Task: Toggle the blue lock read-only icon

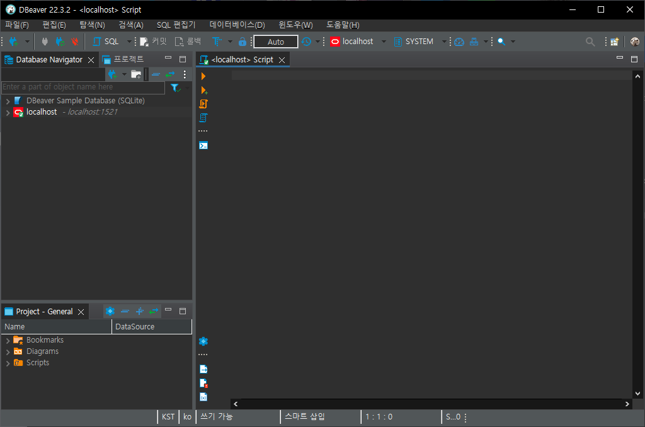Action: (x=243, y=42)
